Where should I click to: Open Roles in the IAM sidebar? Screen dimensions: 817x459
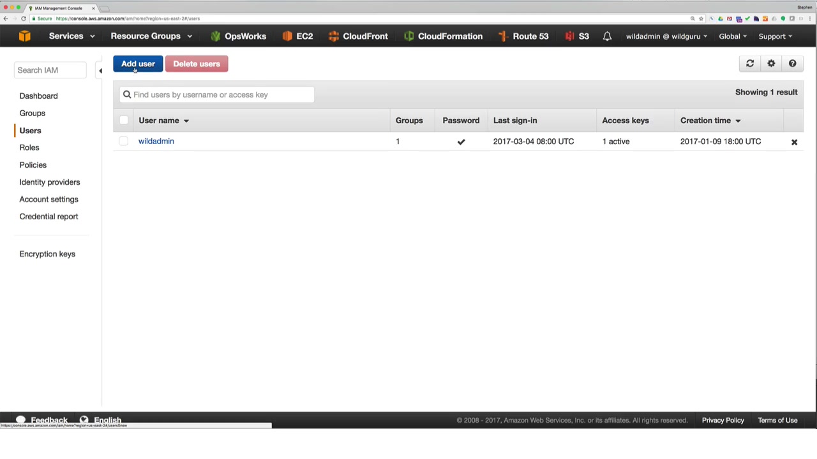pos(29,148)
